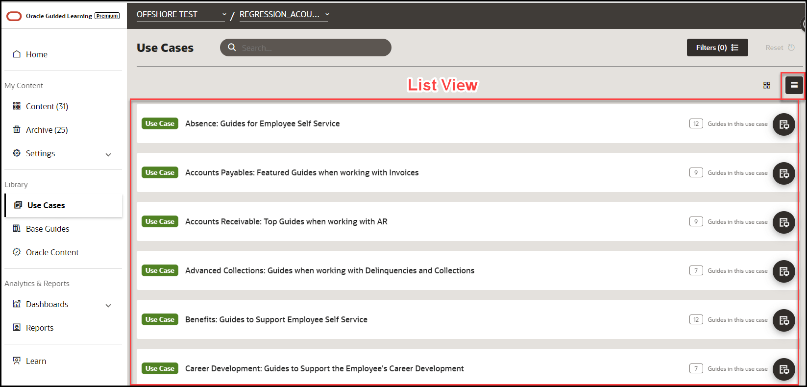Image resolution: width=807 pixels, height=387 pixels.
Task: Click guide count 12 on Absence row
Action: coord(696,123)
